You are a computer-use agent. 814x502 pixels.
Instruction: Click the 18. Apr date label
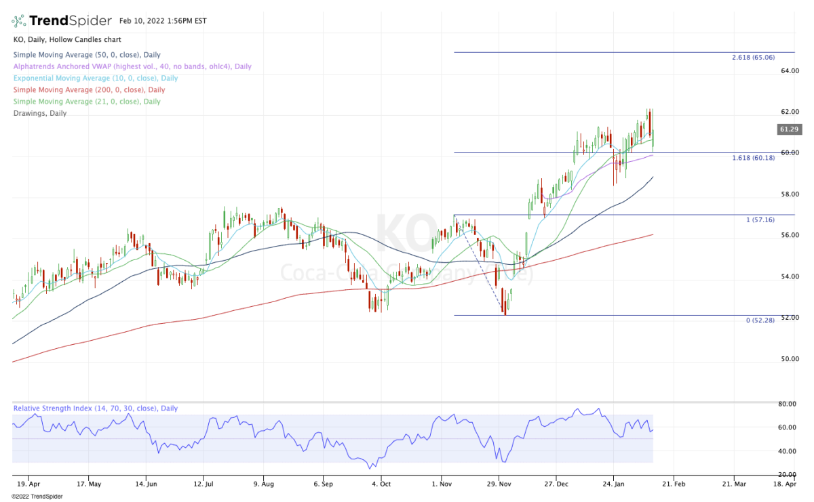coord(786,484)
